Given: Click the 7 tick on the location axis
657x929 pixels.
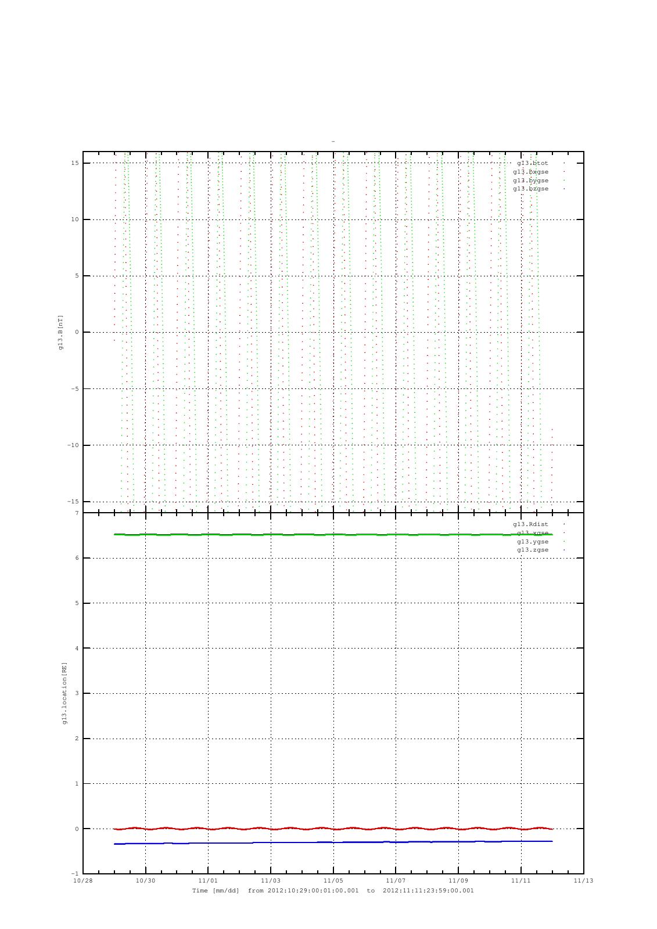Looking at the screenshot, I should coord(77,513).
